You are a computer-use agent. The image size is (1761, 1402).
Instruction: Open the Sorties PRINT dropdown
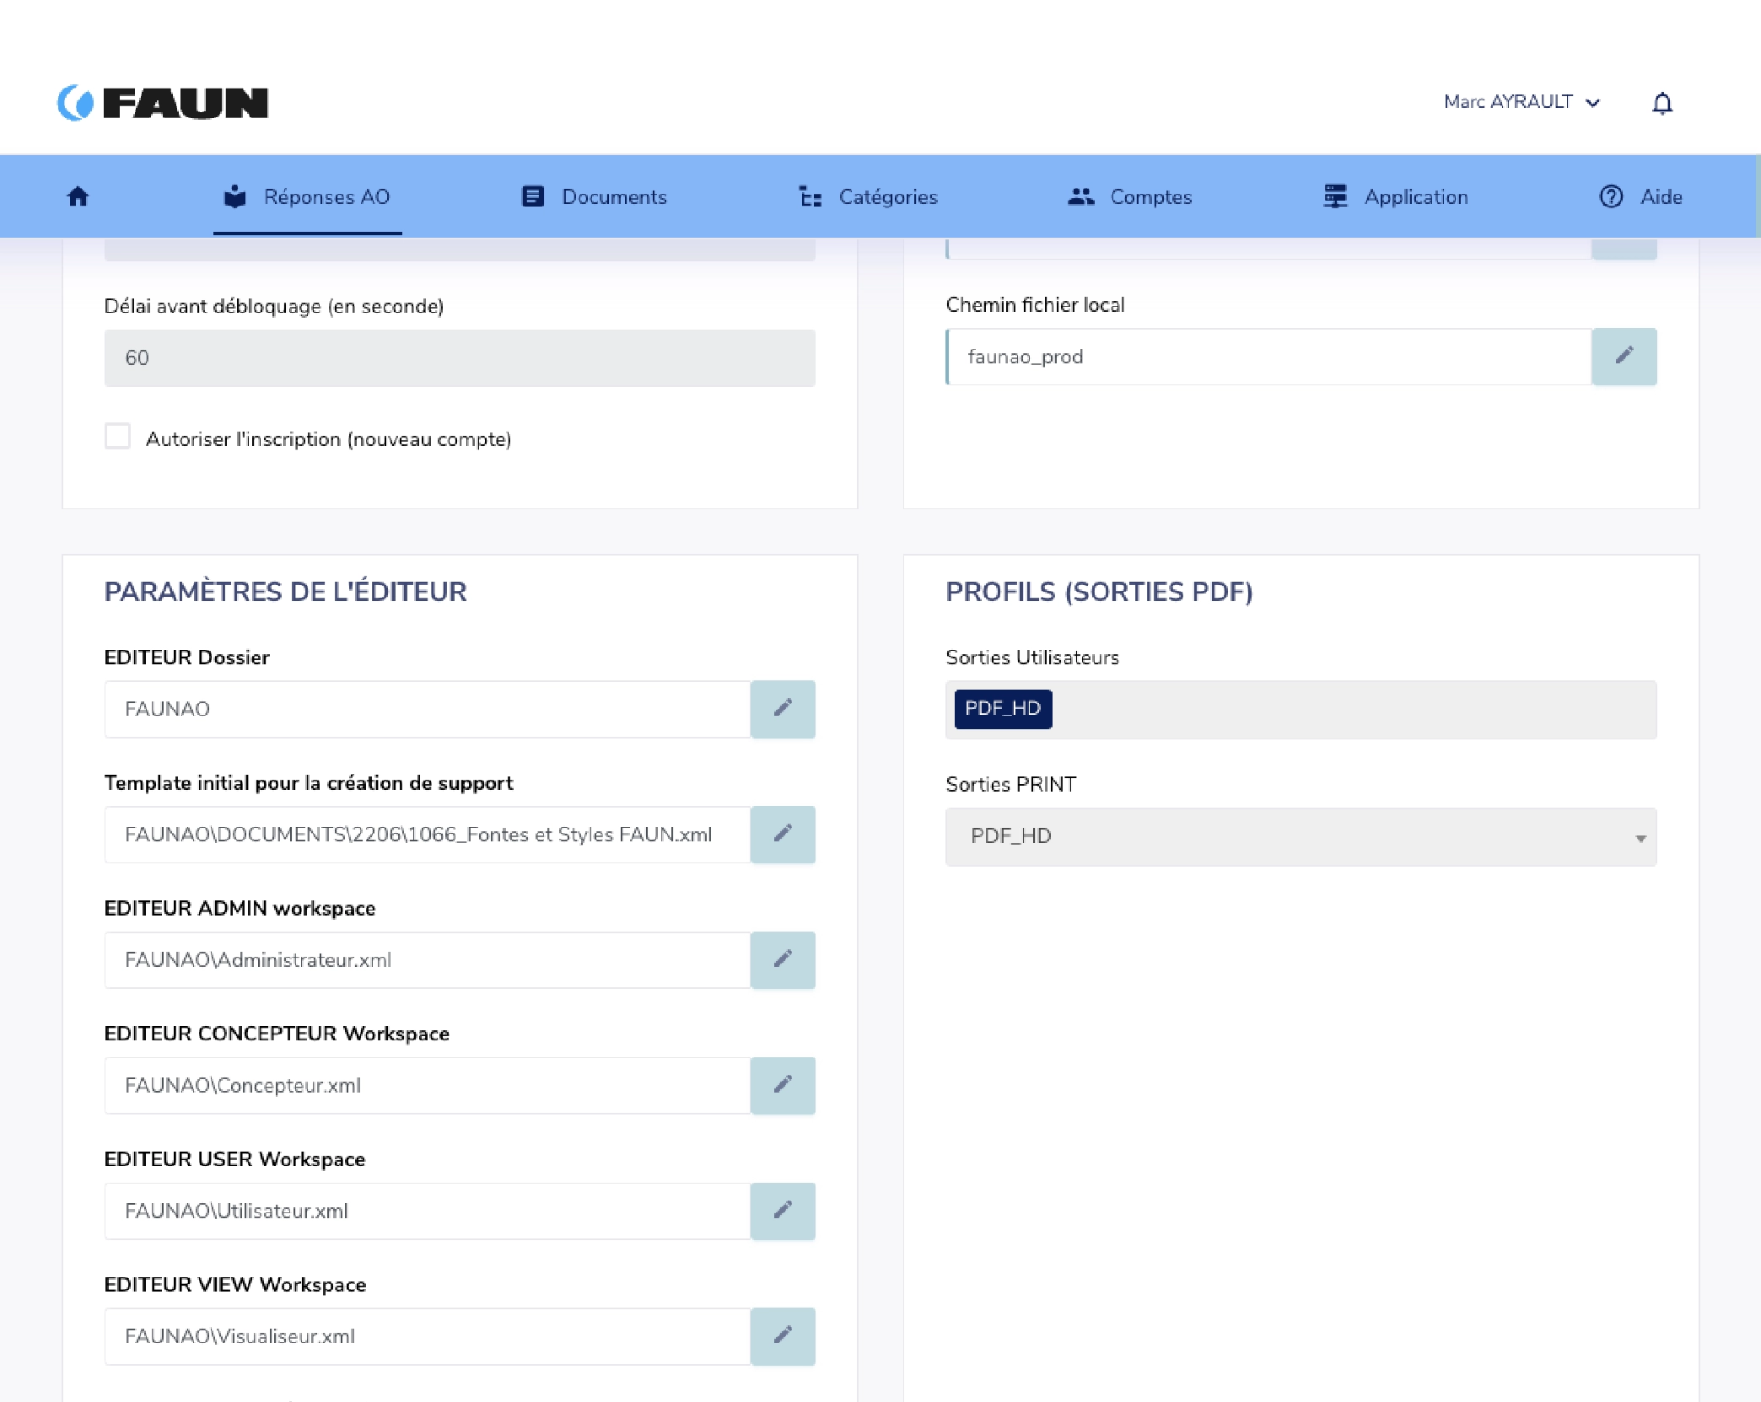point(1300,837)
